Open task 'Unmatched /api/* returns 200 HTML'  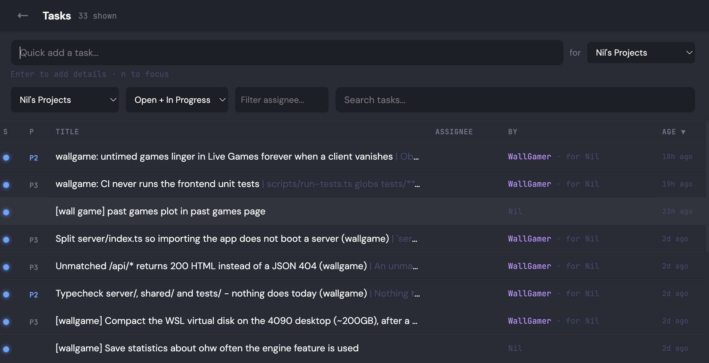(x=211, y=266)
